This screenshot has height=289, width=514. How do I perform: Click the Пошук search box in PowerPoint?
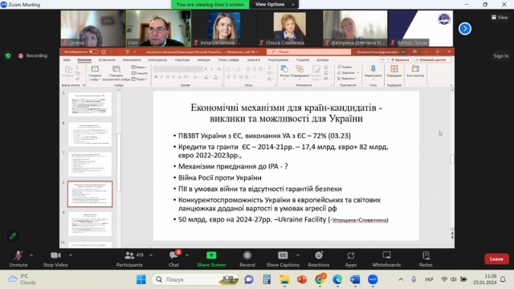[308, 51]
